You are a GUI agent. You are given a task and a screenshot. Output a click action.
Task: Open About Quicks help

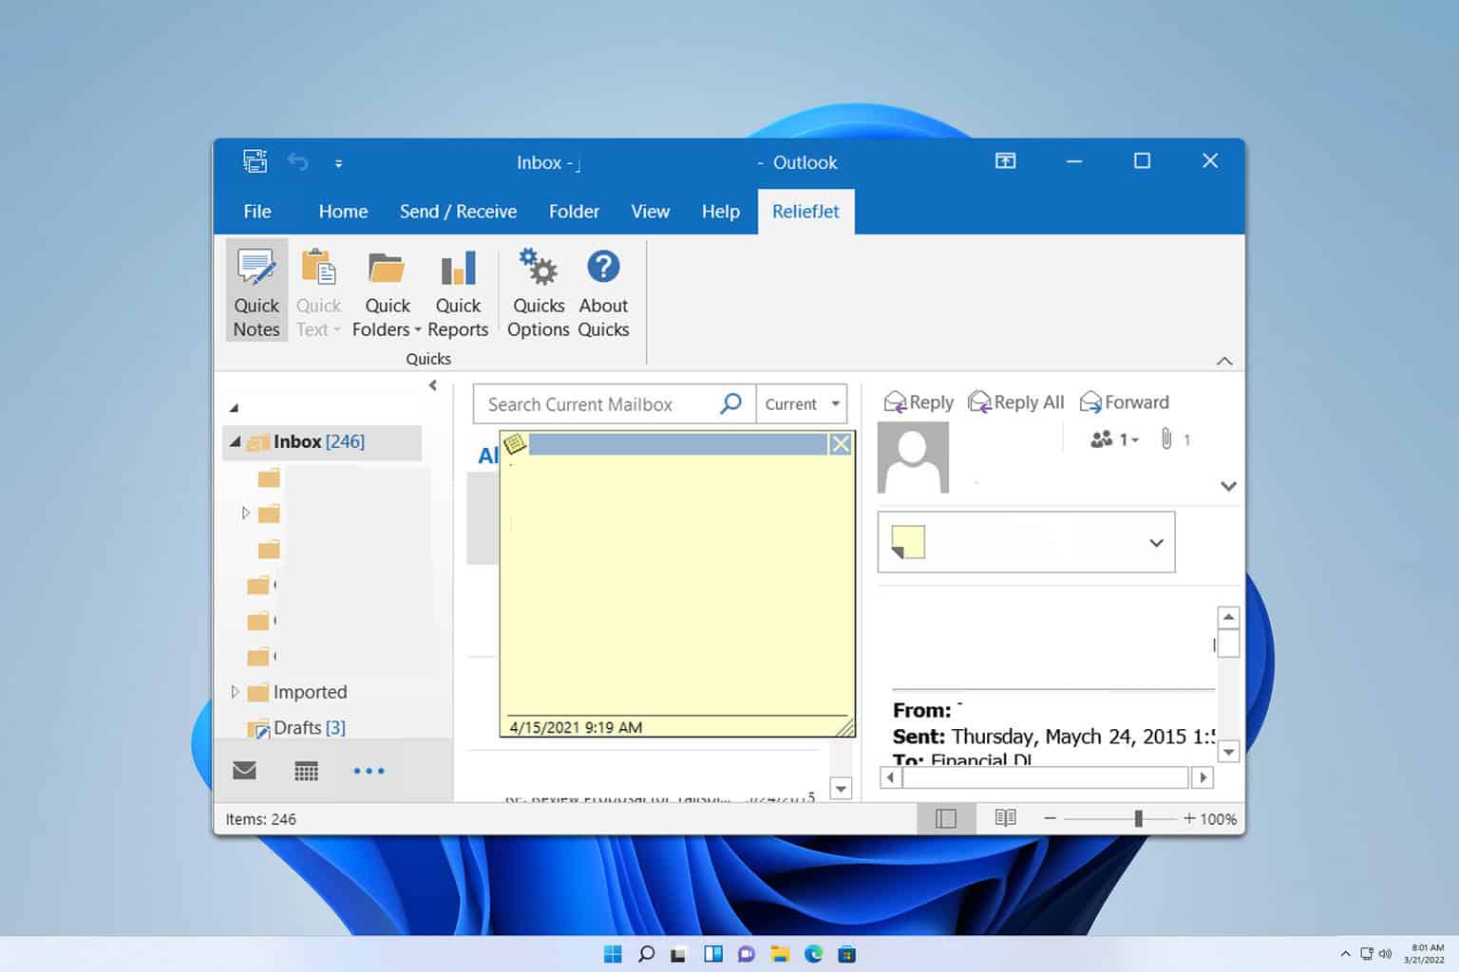coord(603,290)
